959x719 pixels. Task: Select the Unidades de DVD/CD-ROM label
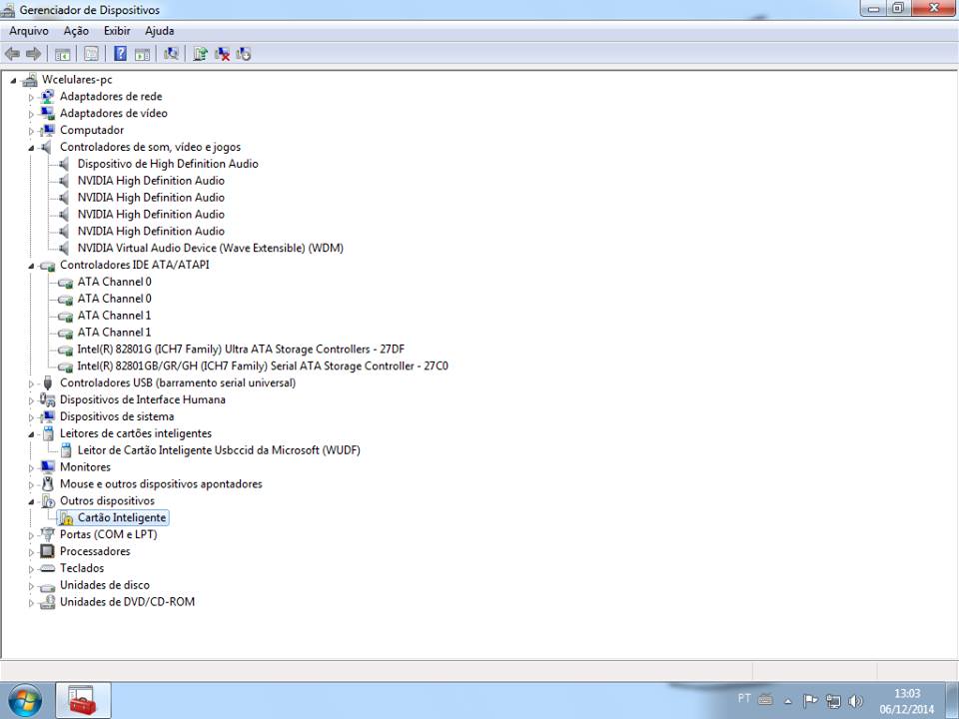(127, 602)
